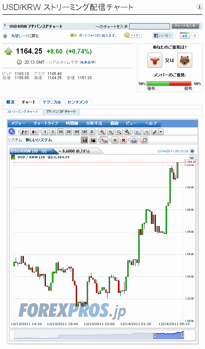Click the right handle of chart range slider
This screenshot has height=349, width=205.
(x=182, y=335)
